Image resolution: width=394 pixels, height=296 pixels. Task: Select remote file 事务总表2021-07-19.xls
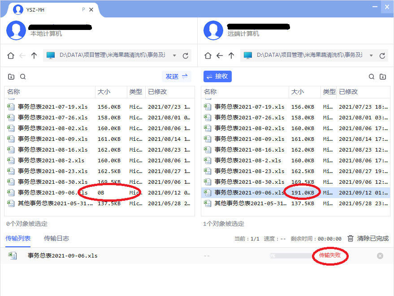pos(295,107)
